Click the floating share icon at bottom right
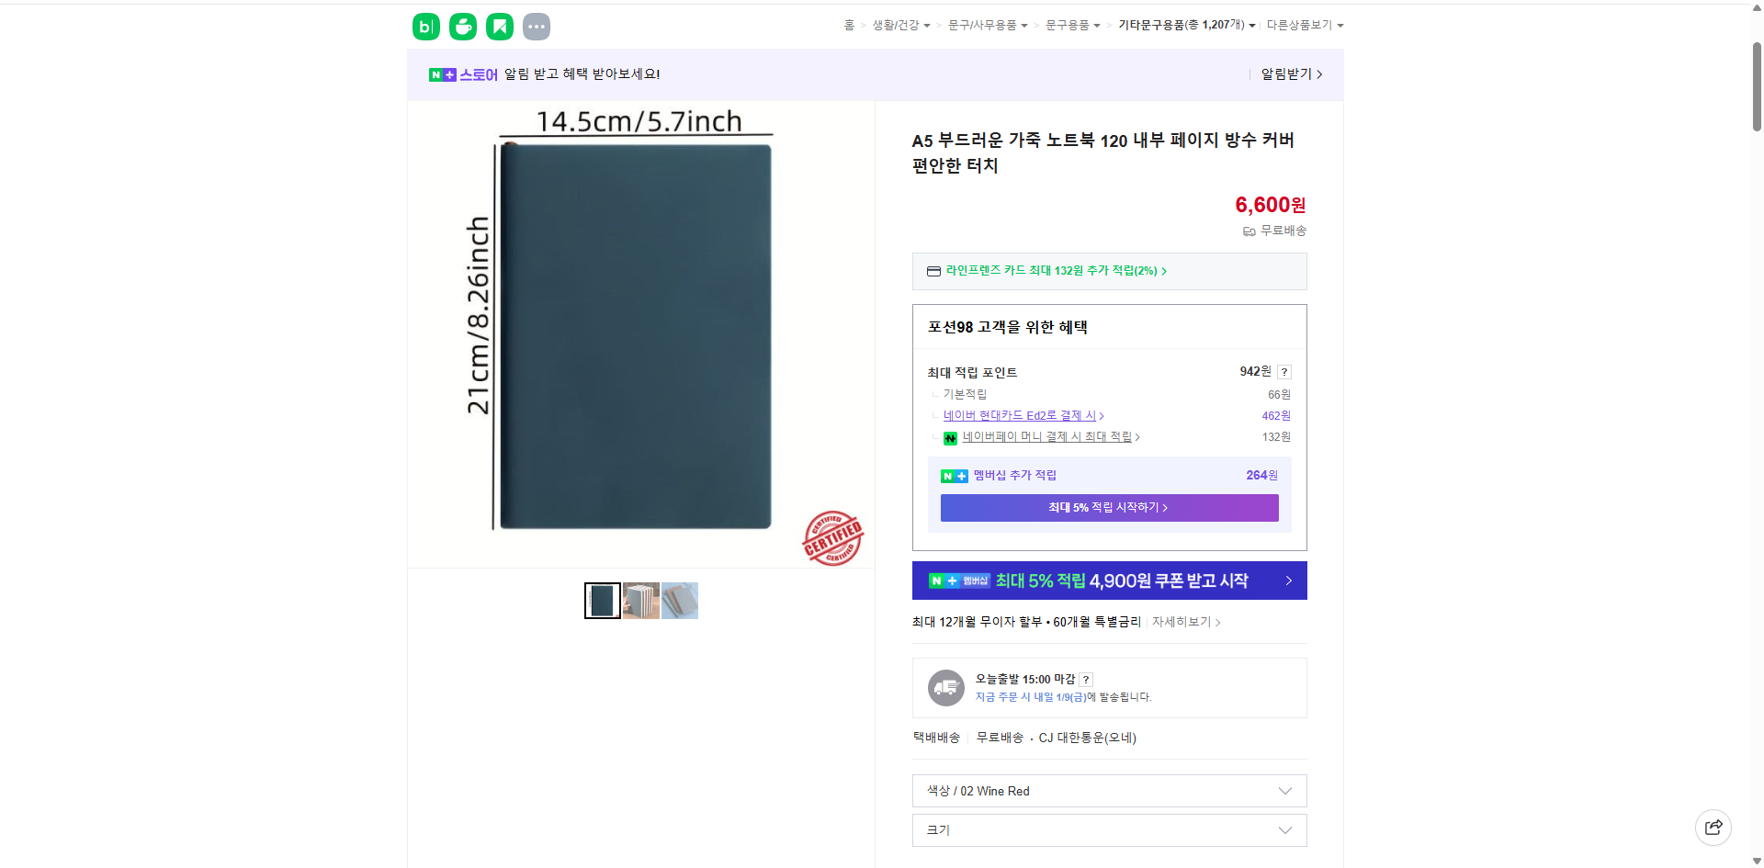 (1713, 827)
